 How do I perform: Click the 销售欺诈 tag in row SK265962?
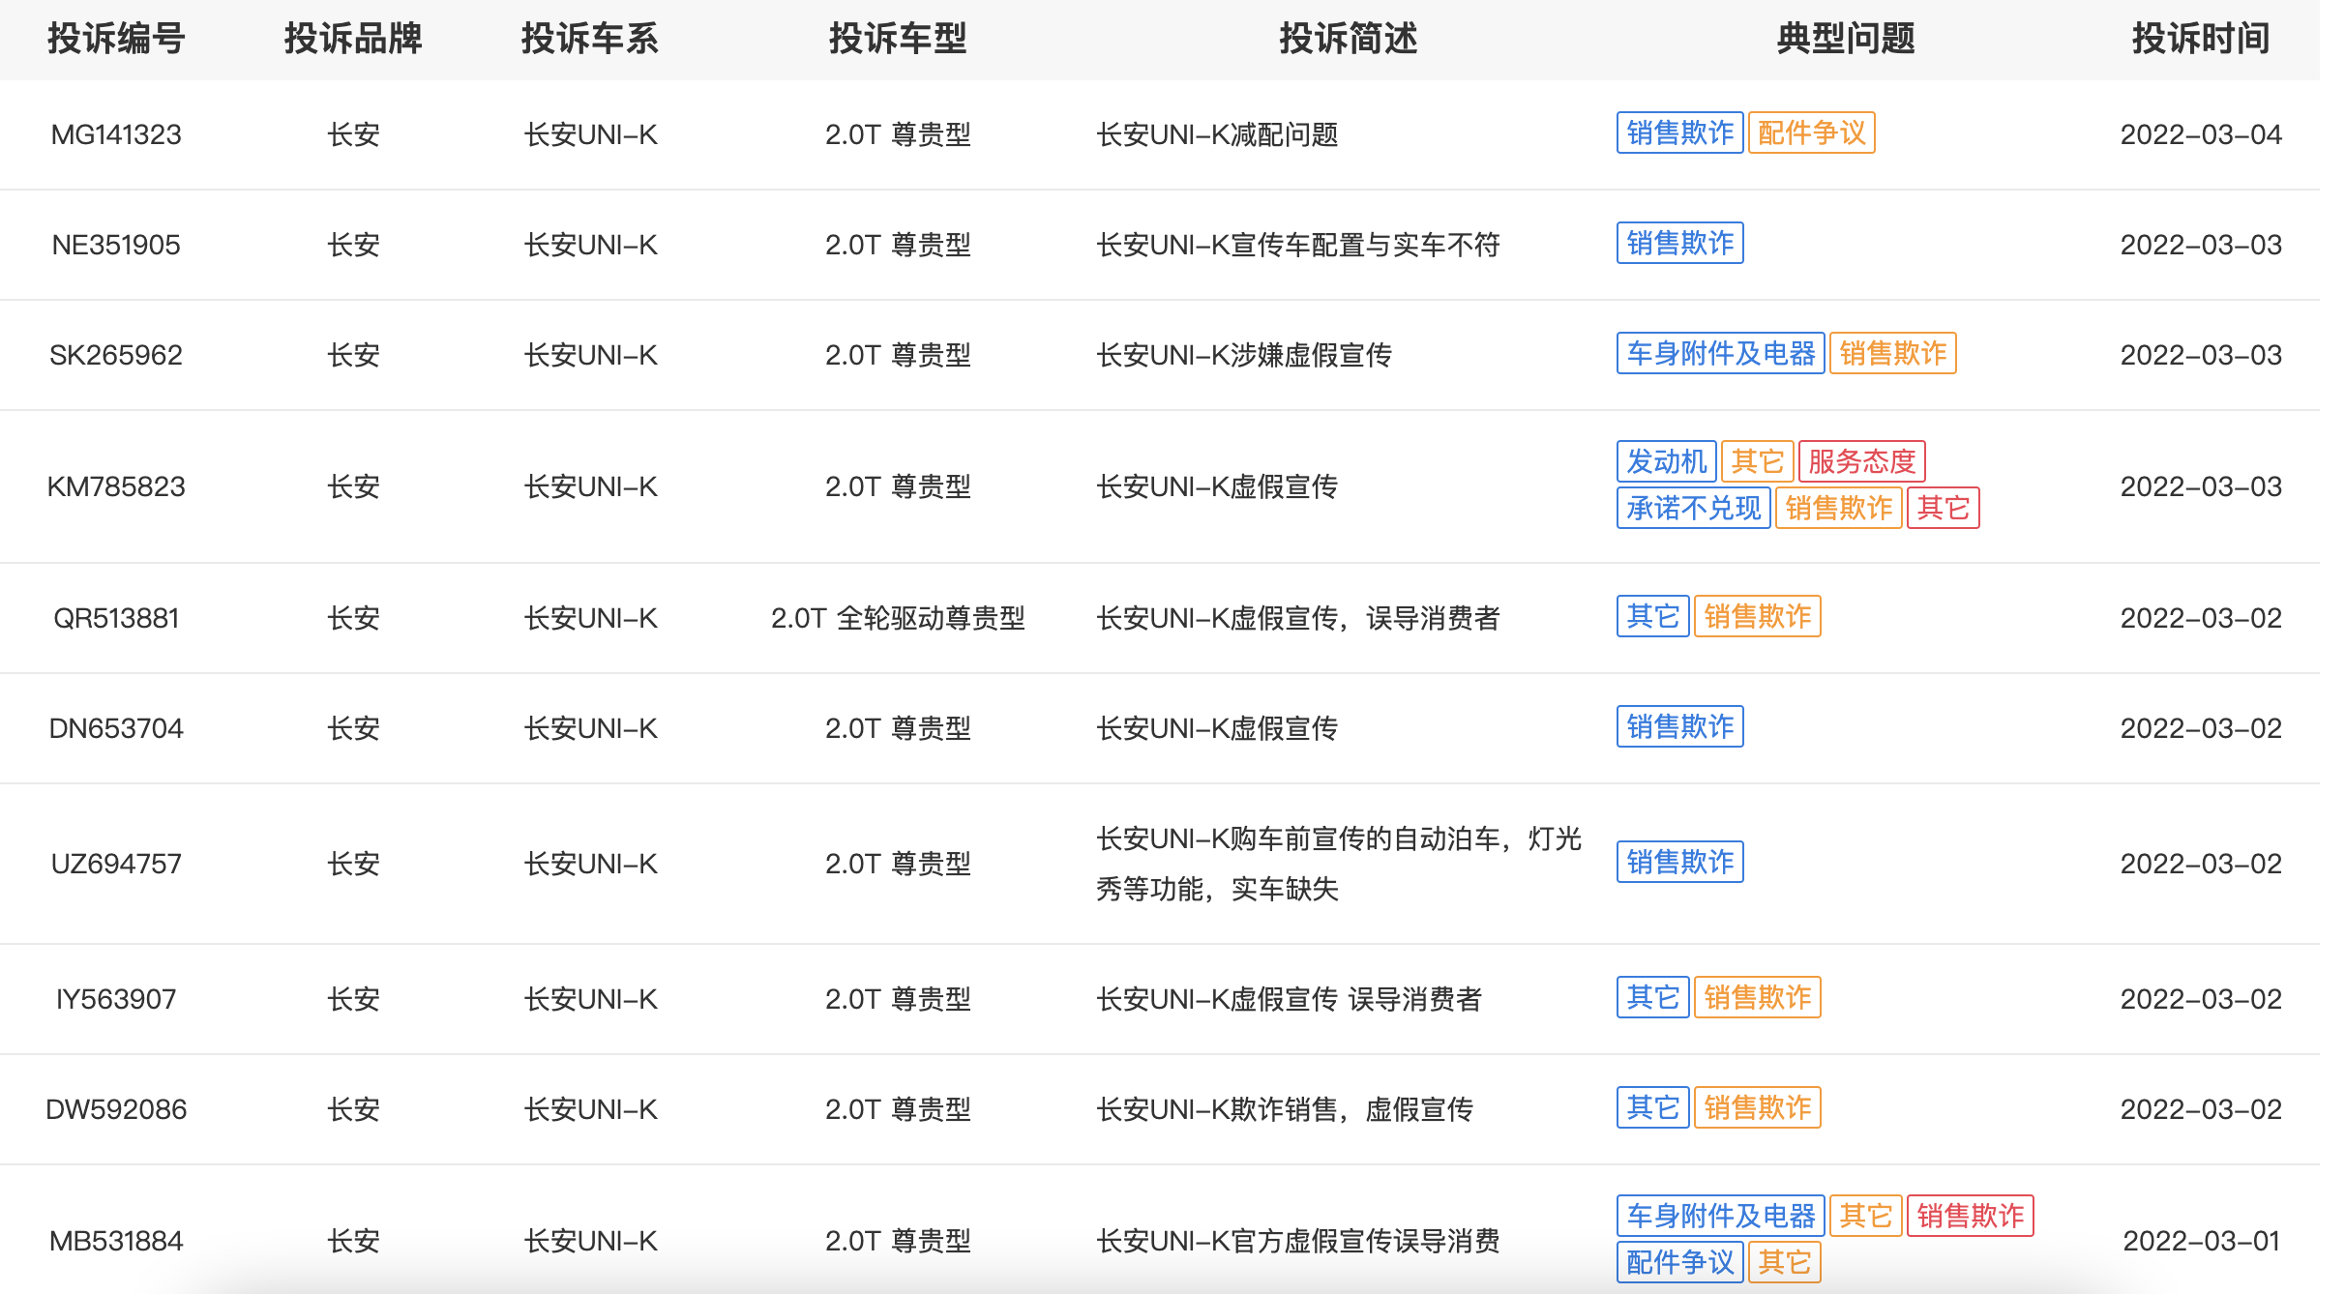click(x=1893, y=353)
